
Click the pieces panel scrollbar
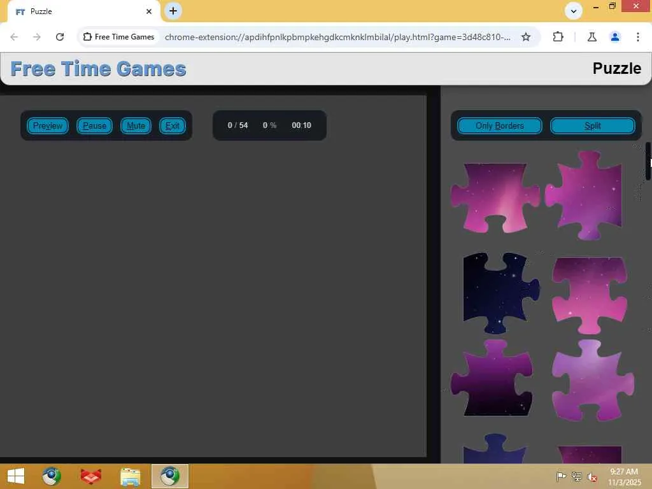click(x=648, y=161)
